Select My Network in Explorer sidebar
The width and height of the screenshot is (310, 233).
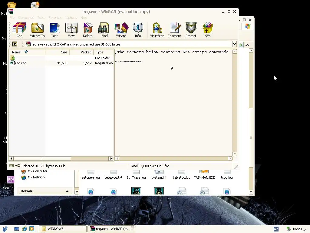point(33,177)
